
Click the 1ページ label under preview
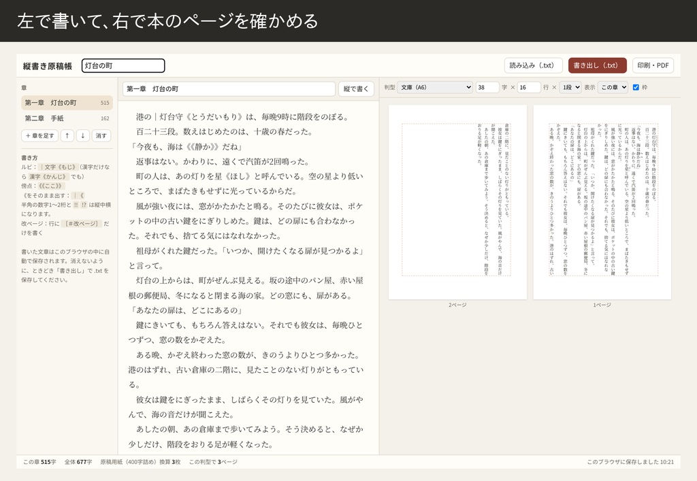602,305
